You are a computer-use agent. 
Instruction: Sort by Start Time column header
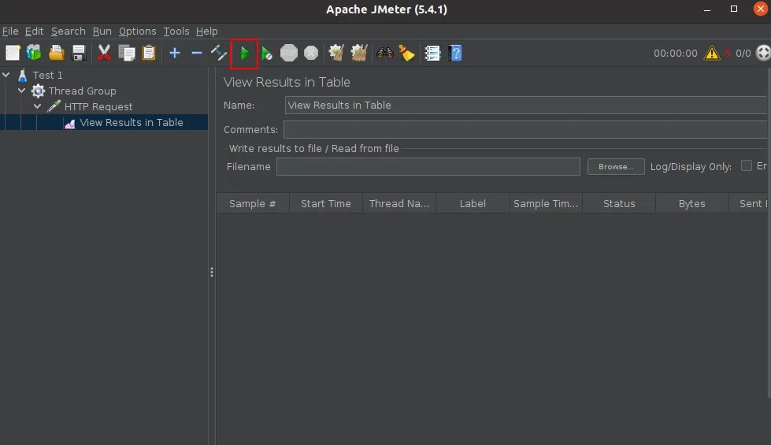(x=325, y=203)
